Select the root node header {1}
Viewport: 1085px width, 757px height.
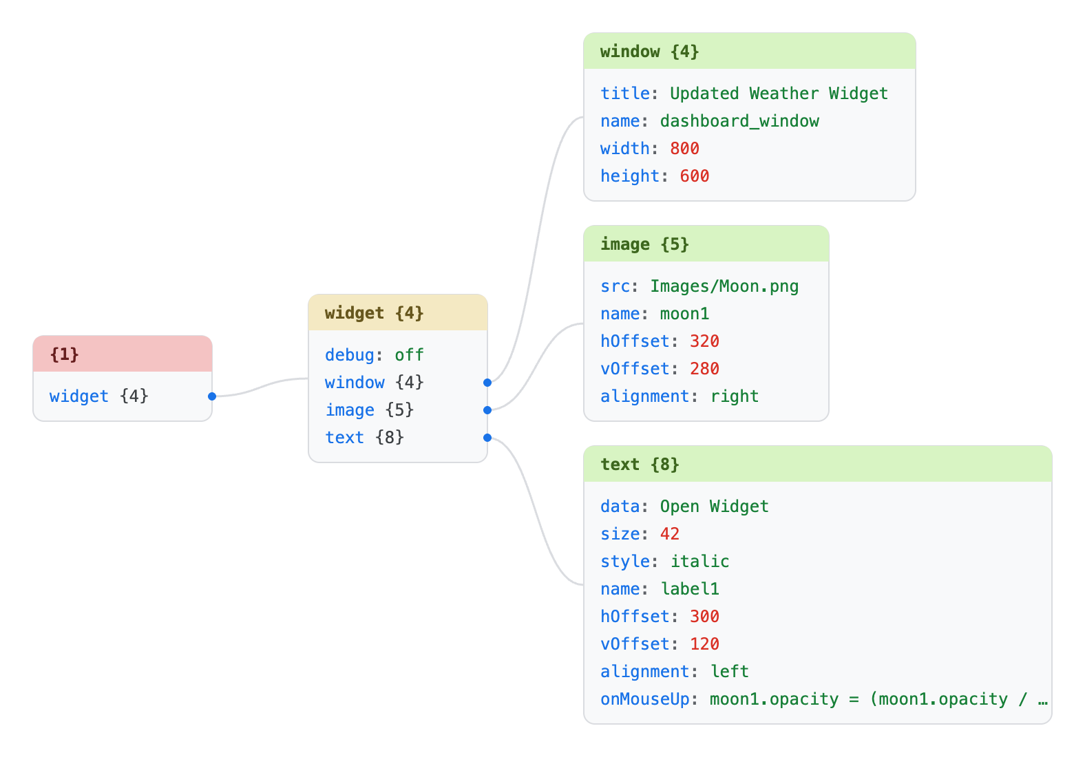123,354
